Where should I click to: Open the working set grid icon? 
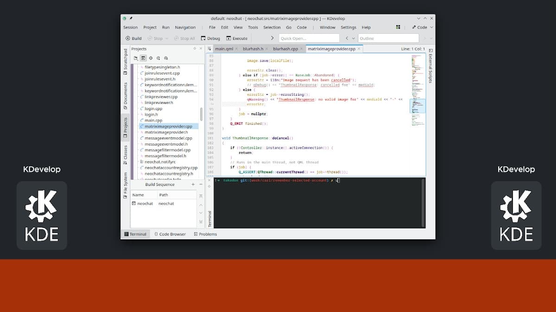click(x=398, y=27)
